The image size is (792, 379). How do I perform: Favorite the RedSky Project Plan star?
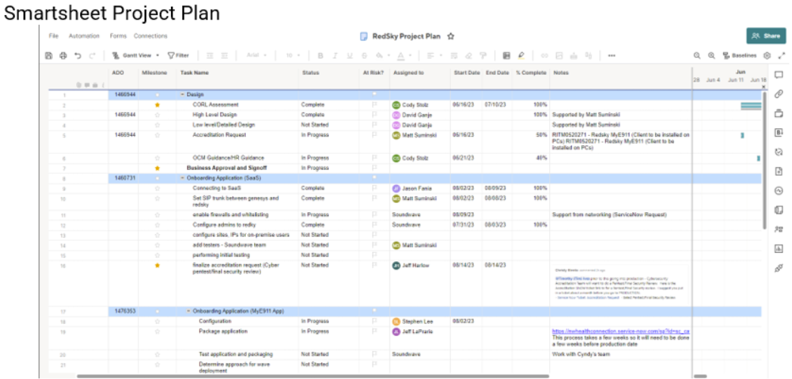(451, 36)
